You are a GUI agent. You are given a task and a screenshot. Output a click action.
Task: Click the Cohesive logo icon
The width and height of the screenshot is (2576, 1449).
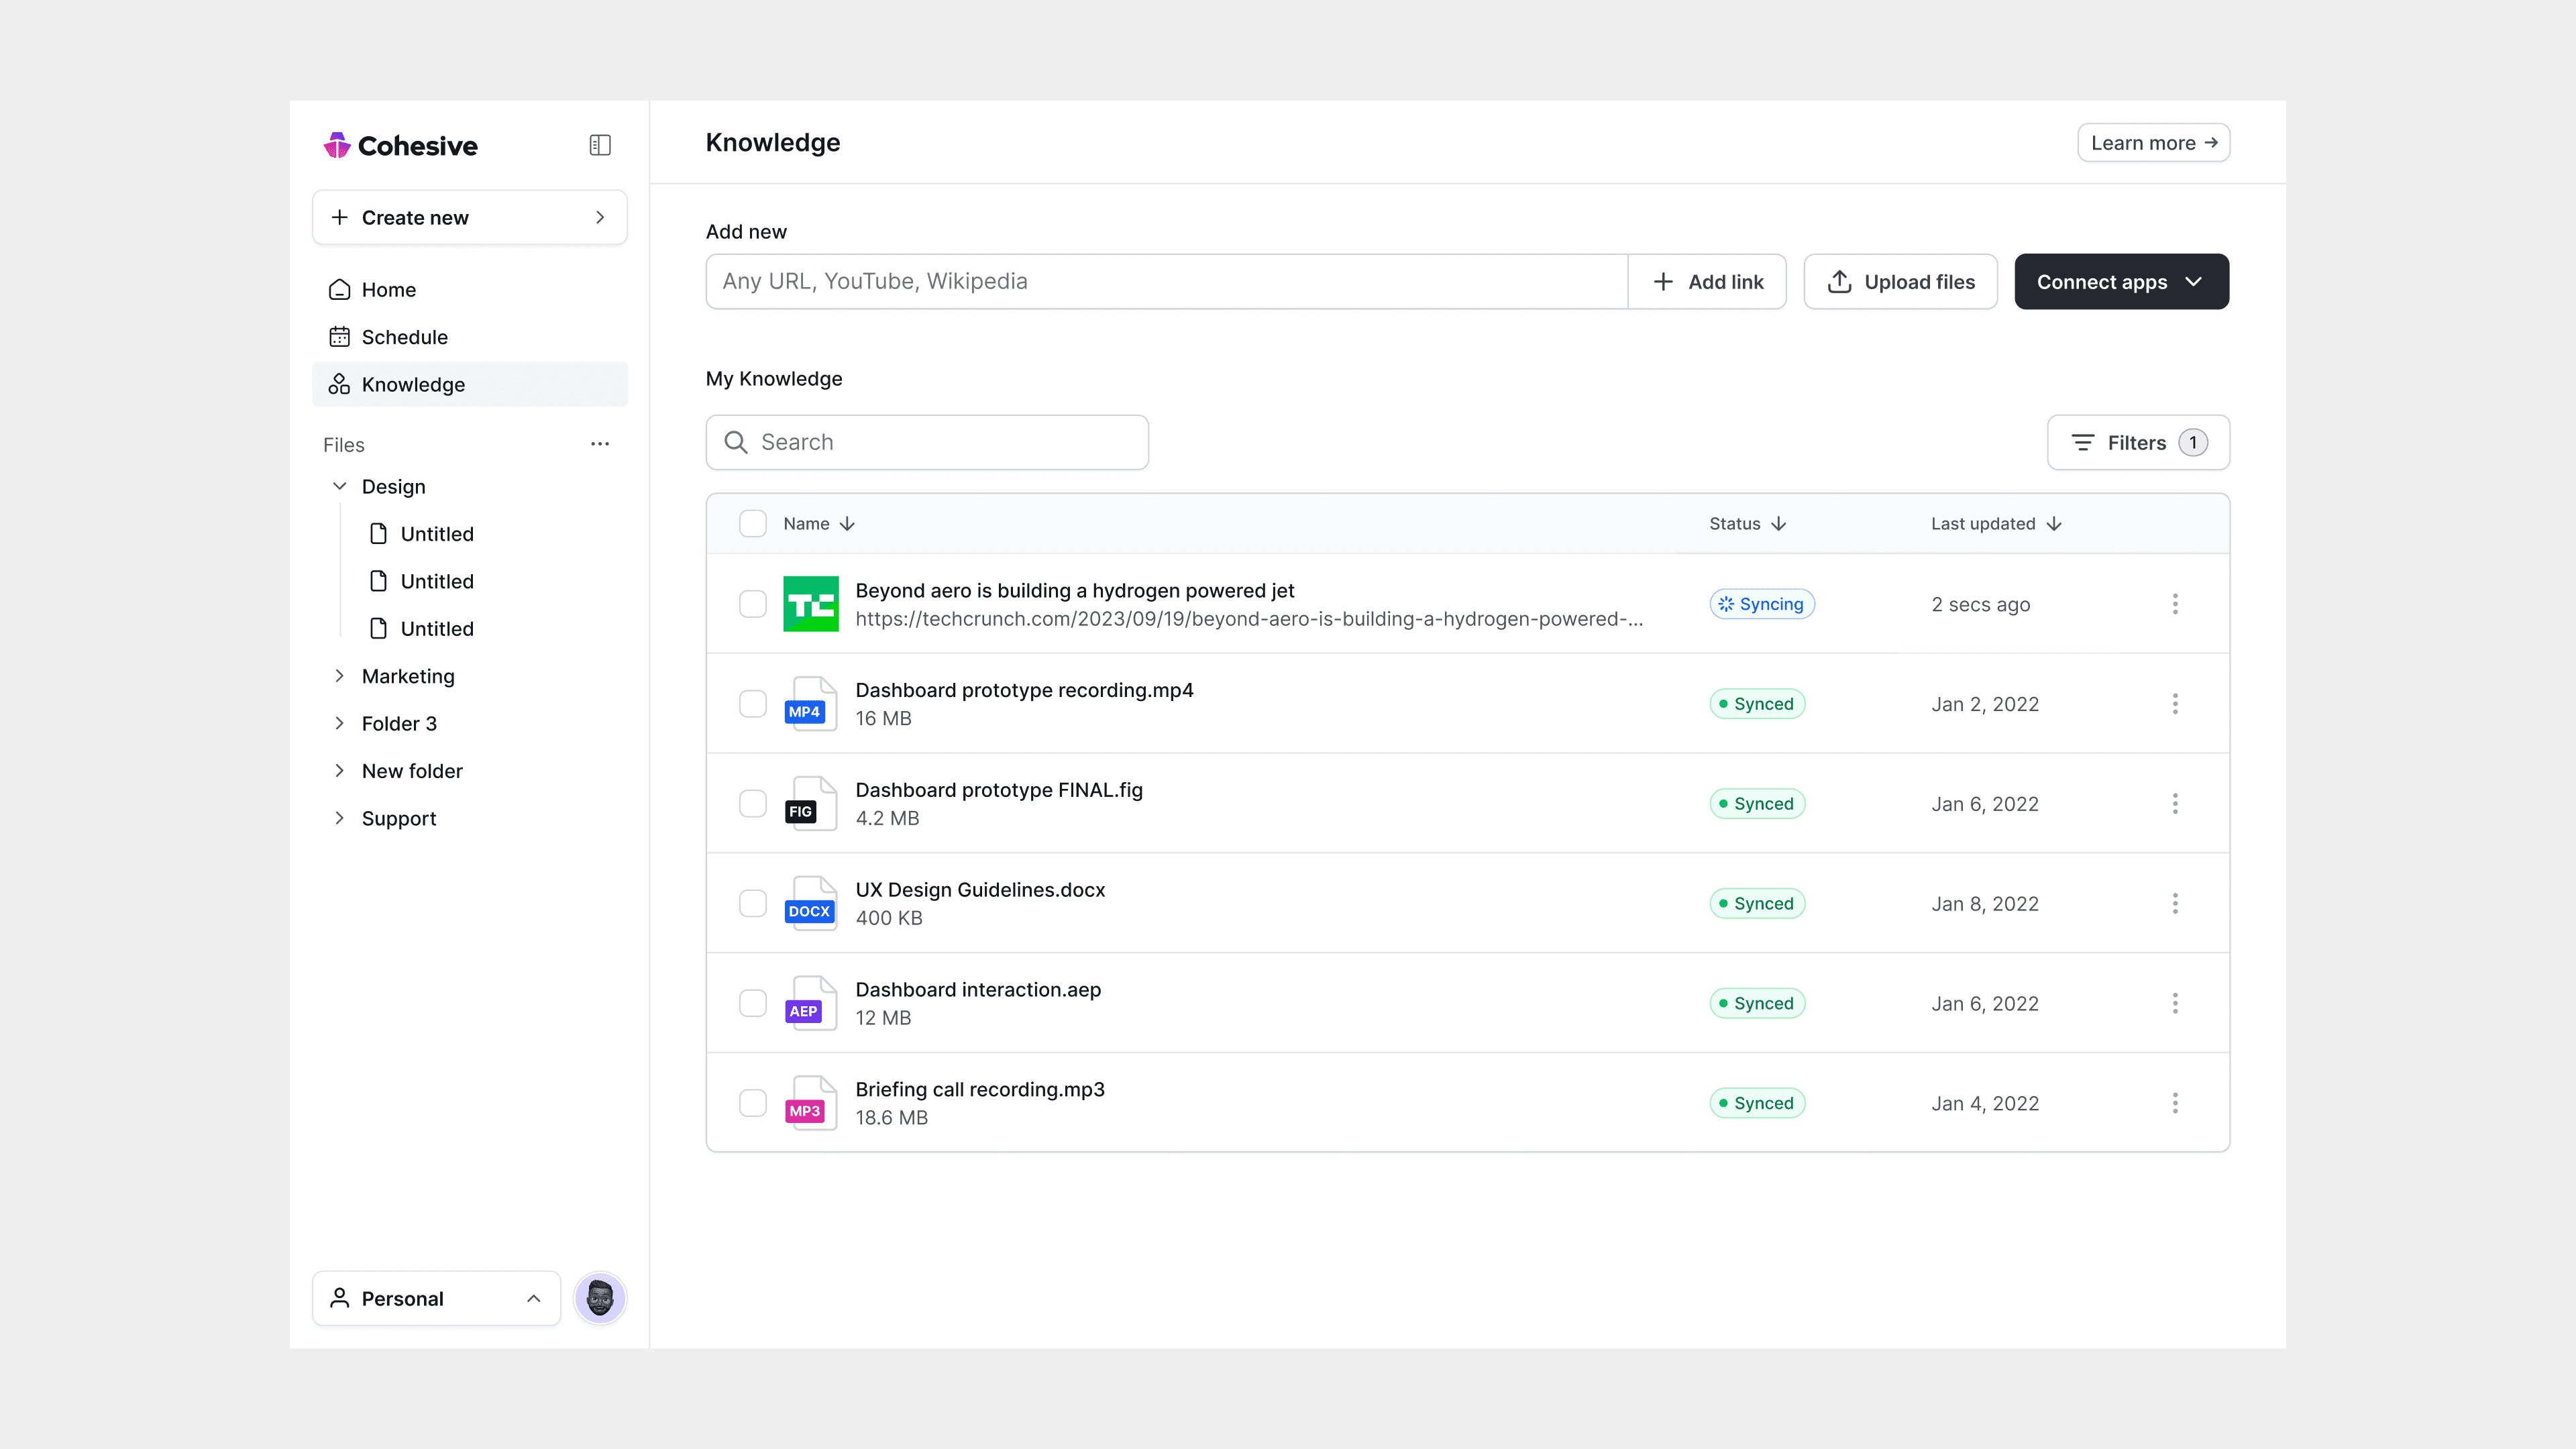tap(337, 146)
